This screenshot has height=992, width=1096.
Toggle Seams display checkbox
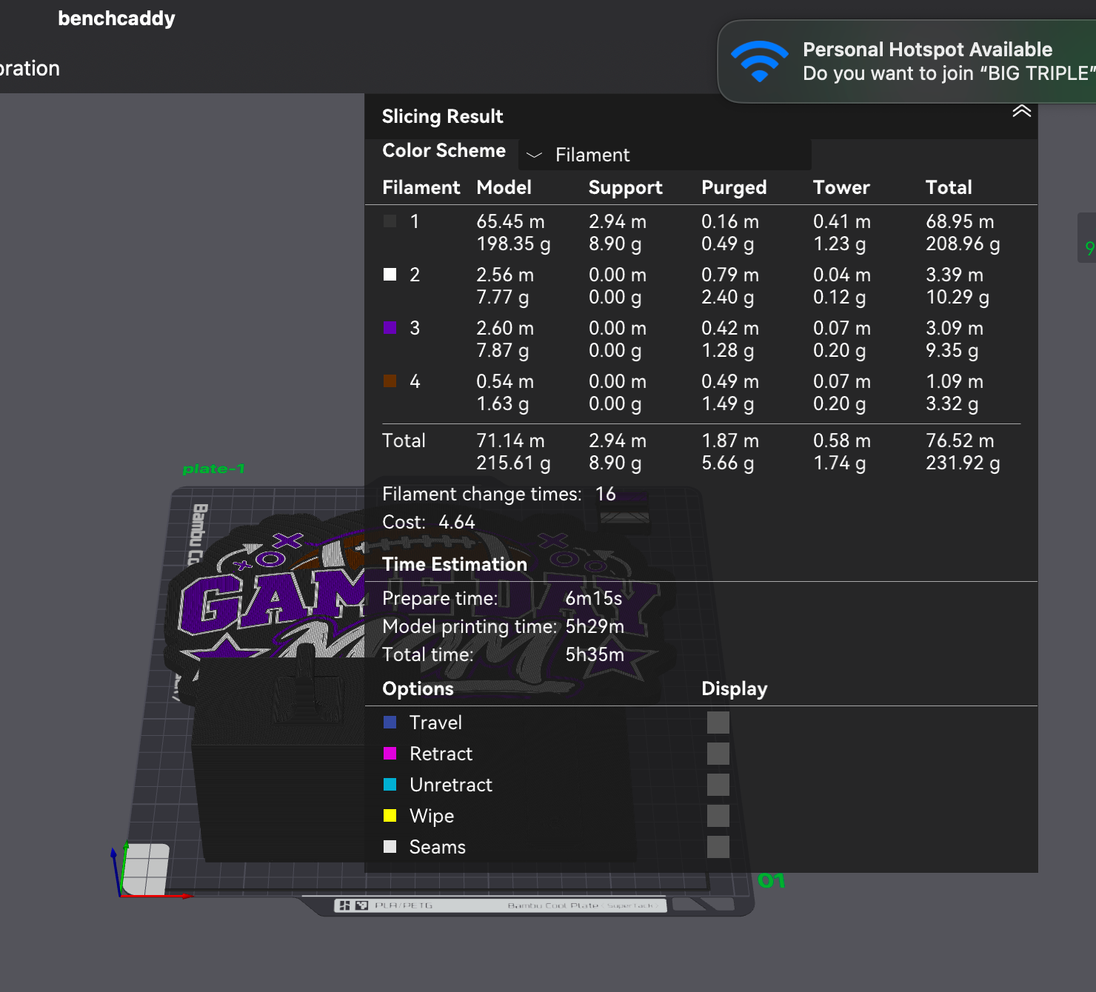718,847
